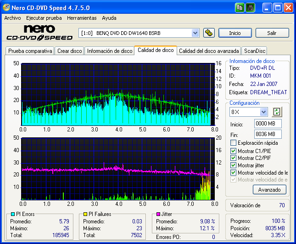Open the BENQ drive selection dropdown
The height and width of the screenshot is (244, 296).
195,33
